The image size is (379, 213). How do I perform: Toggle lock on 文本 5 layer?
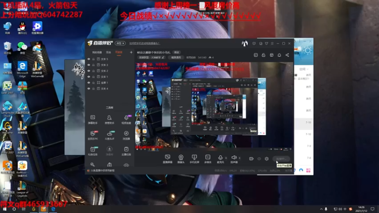click(x=93, y=59)
